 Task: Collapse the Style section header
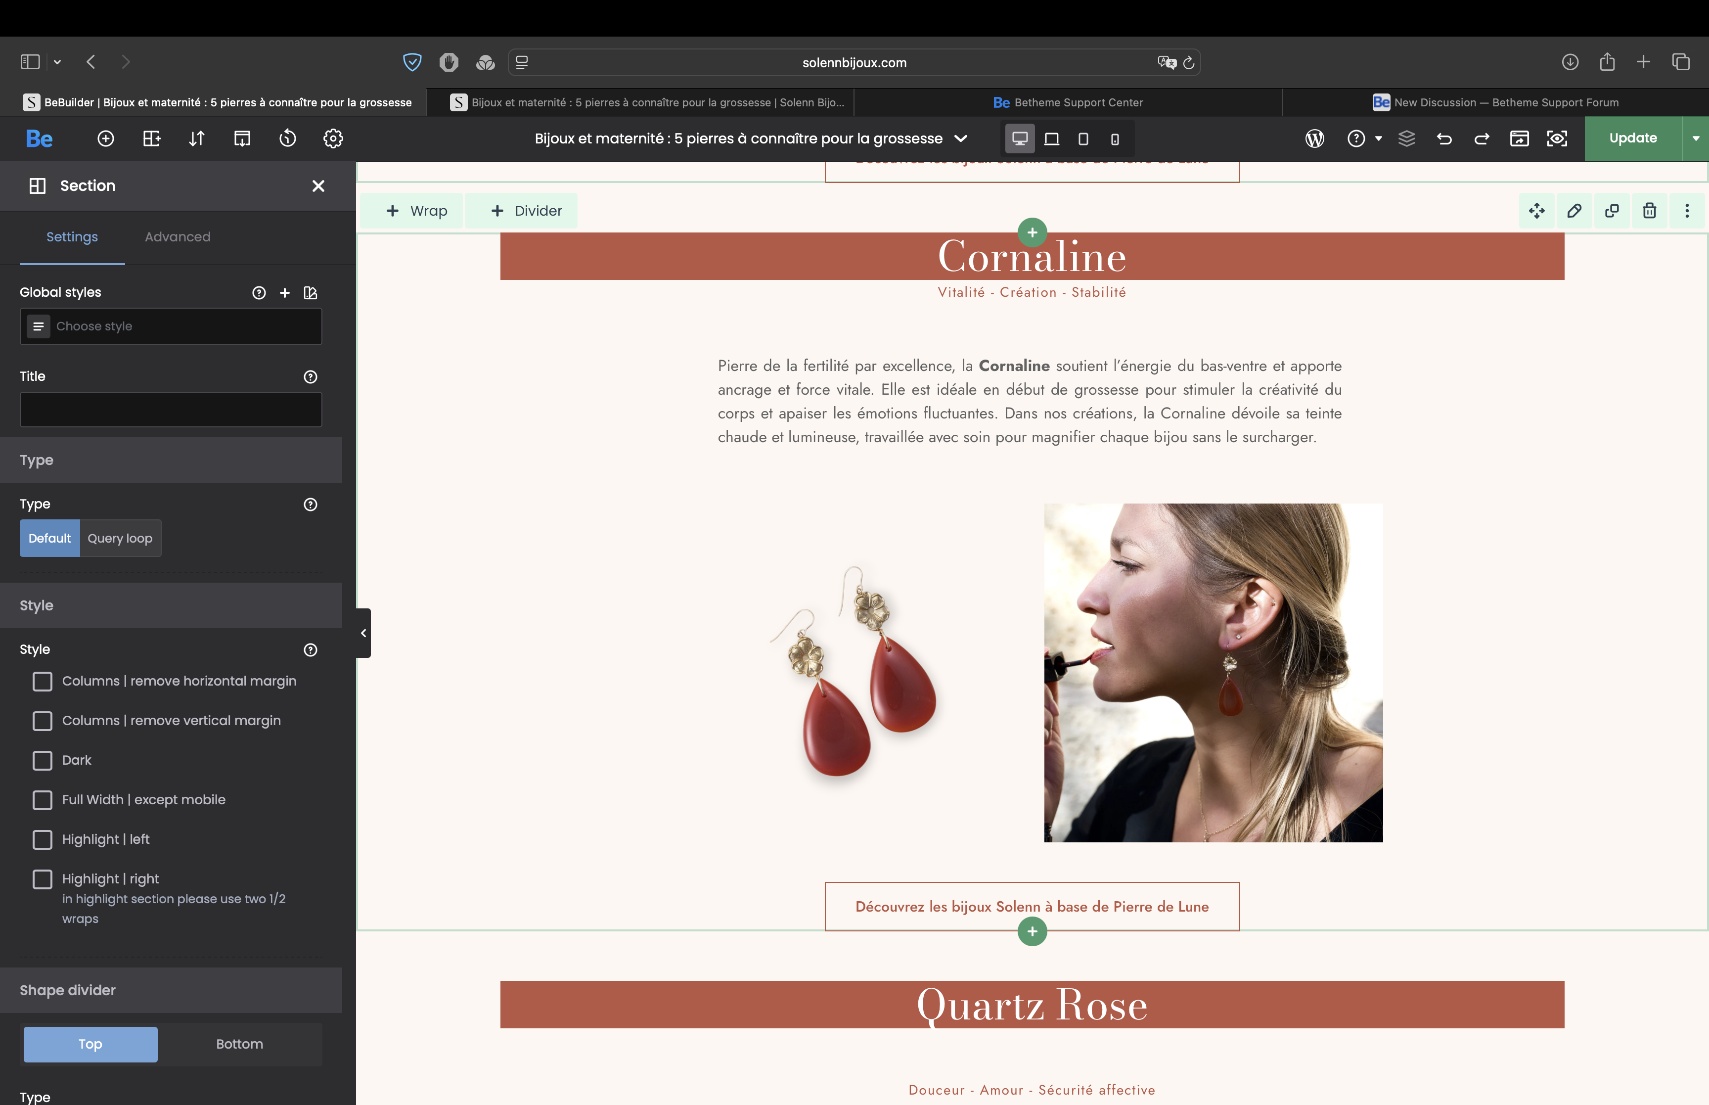(171, 605)
